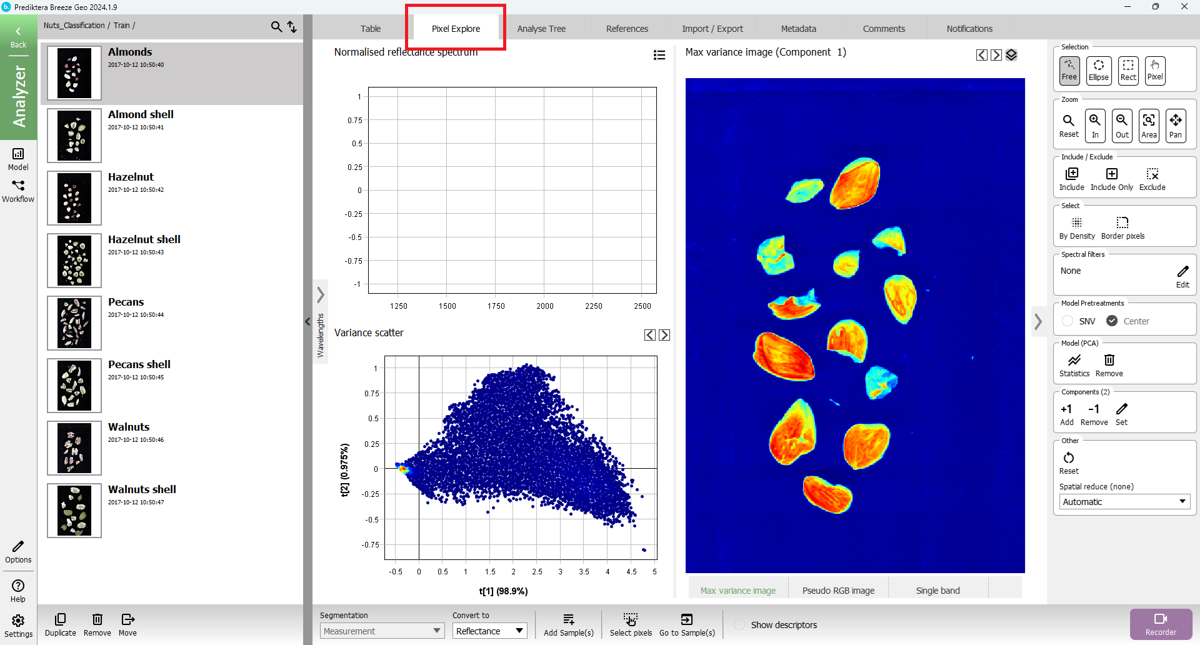
Task: Open PCA model Statistics
Action: [x=1074, y=365]
